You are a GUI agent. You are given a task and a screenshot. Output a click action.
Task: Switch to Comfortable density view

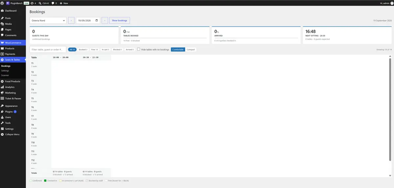pos(178,49)
